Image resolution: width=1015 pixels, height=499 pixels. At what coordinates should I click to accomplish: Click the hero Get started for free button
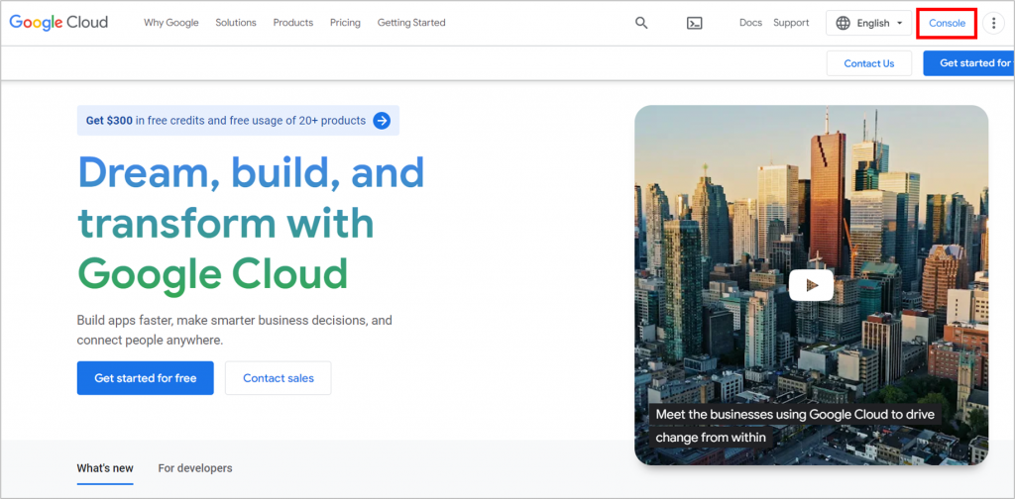coord(145,378)
